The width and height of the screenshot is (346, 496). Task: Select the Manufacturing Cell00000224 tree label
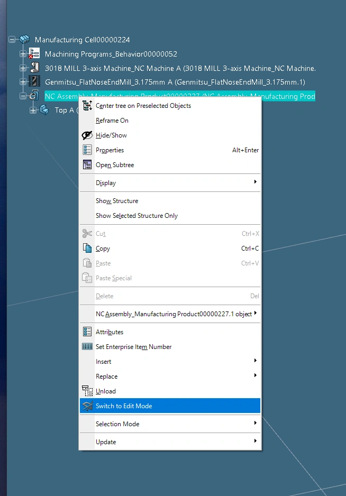pos(82,40)
